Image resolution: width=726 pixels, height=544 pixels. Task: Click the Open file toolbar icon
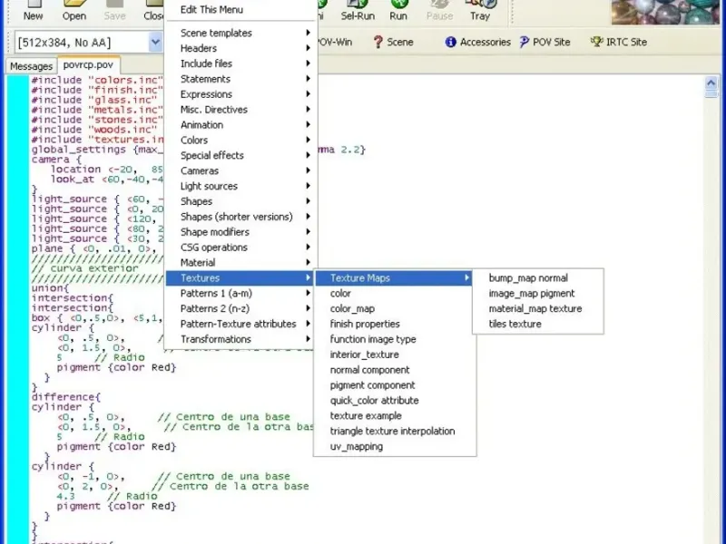tap(74, 11)
